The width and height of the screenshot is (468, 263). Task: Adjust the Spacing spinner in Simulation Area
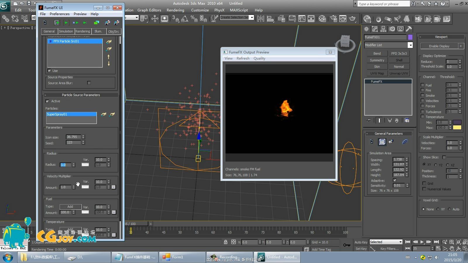click(407, 160)
